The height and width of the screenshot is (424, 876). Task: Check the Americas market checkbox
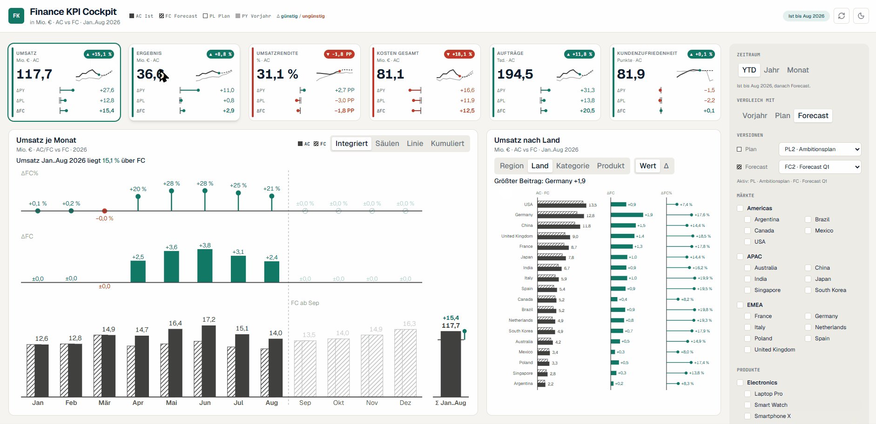740,208
